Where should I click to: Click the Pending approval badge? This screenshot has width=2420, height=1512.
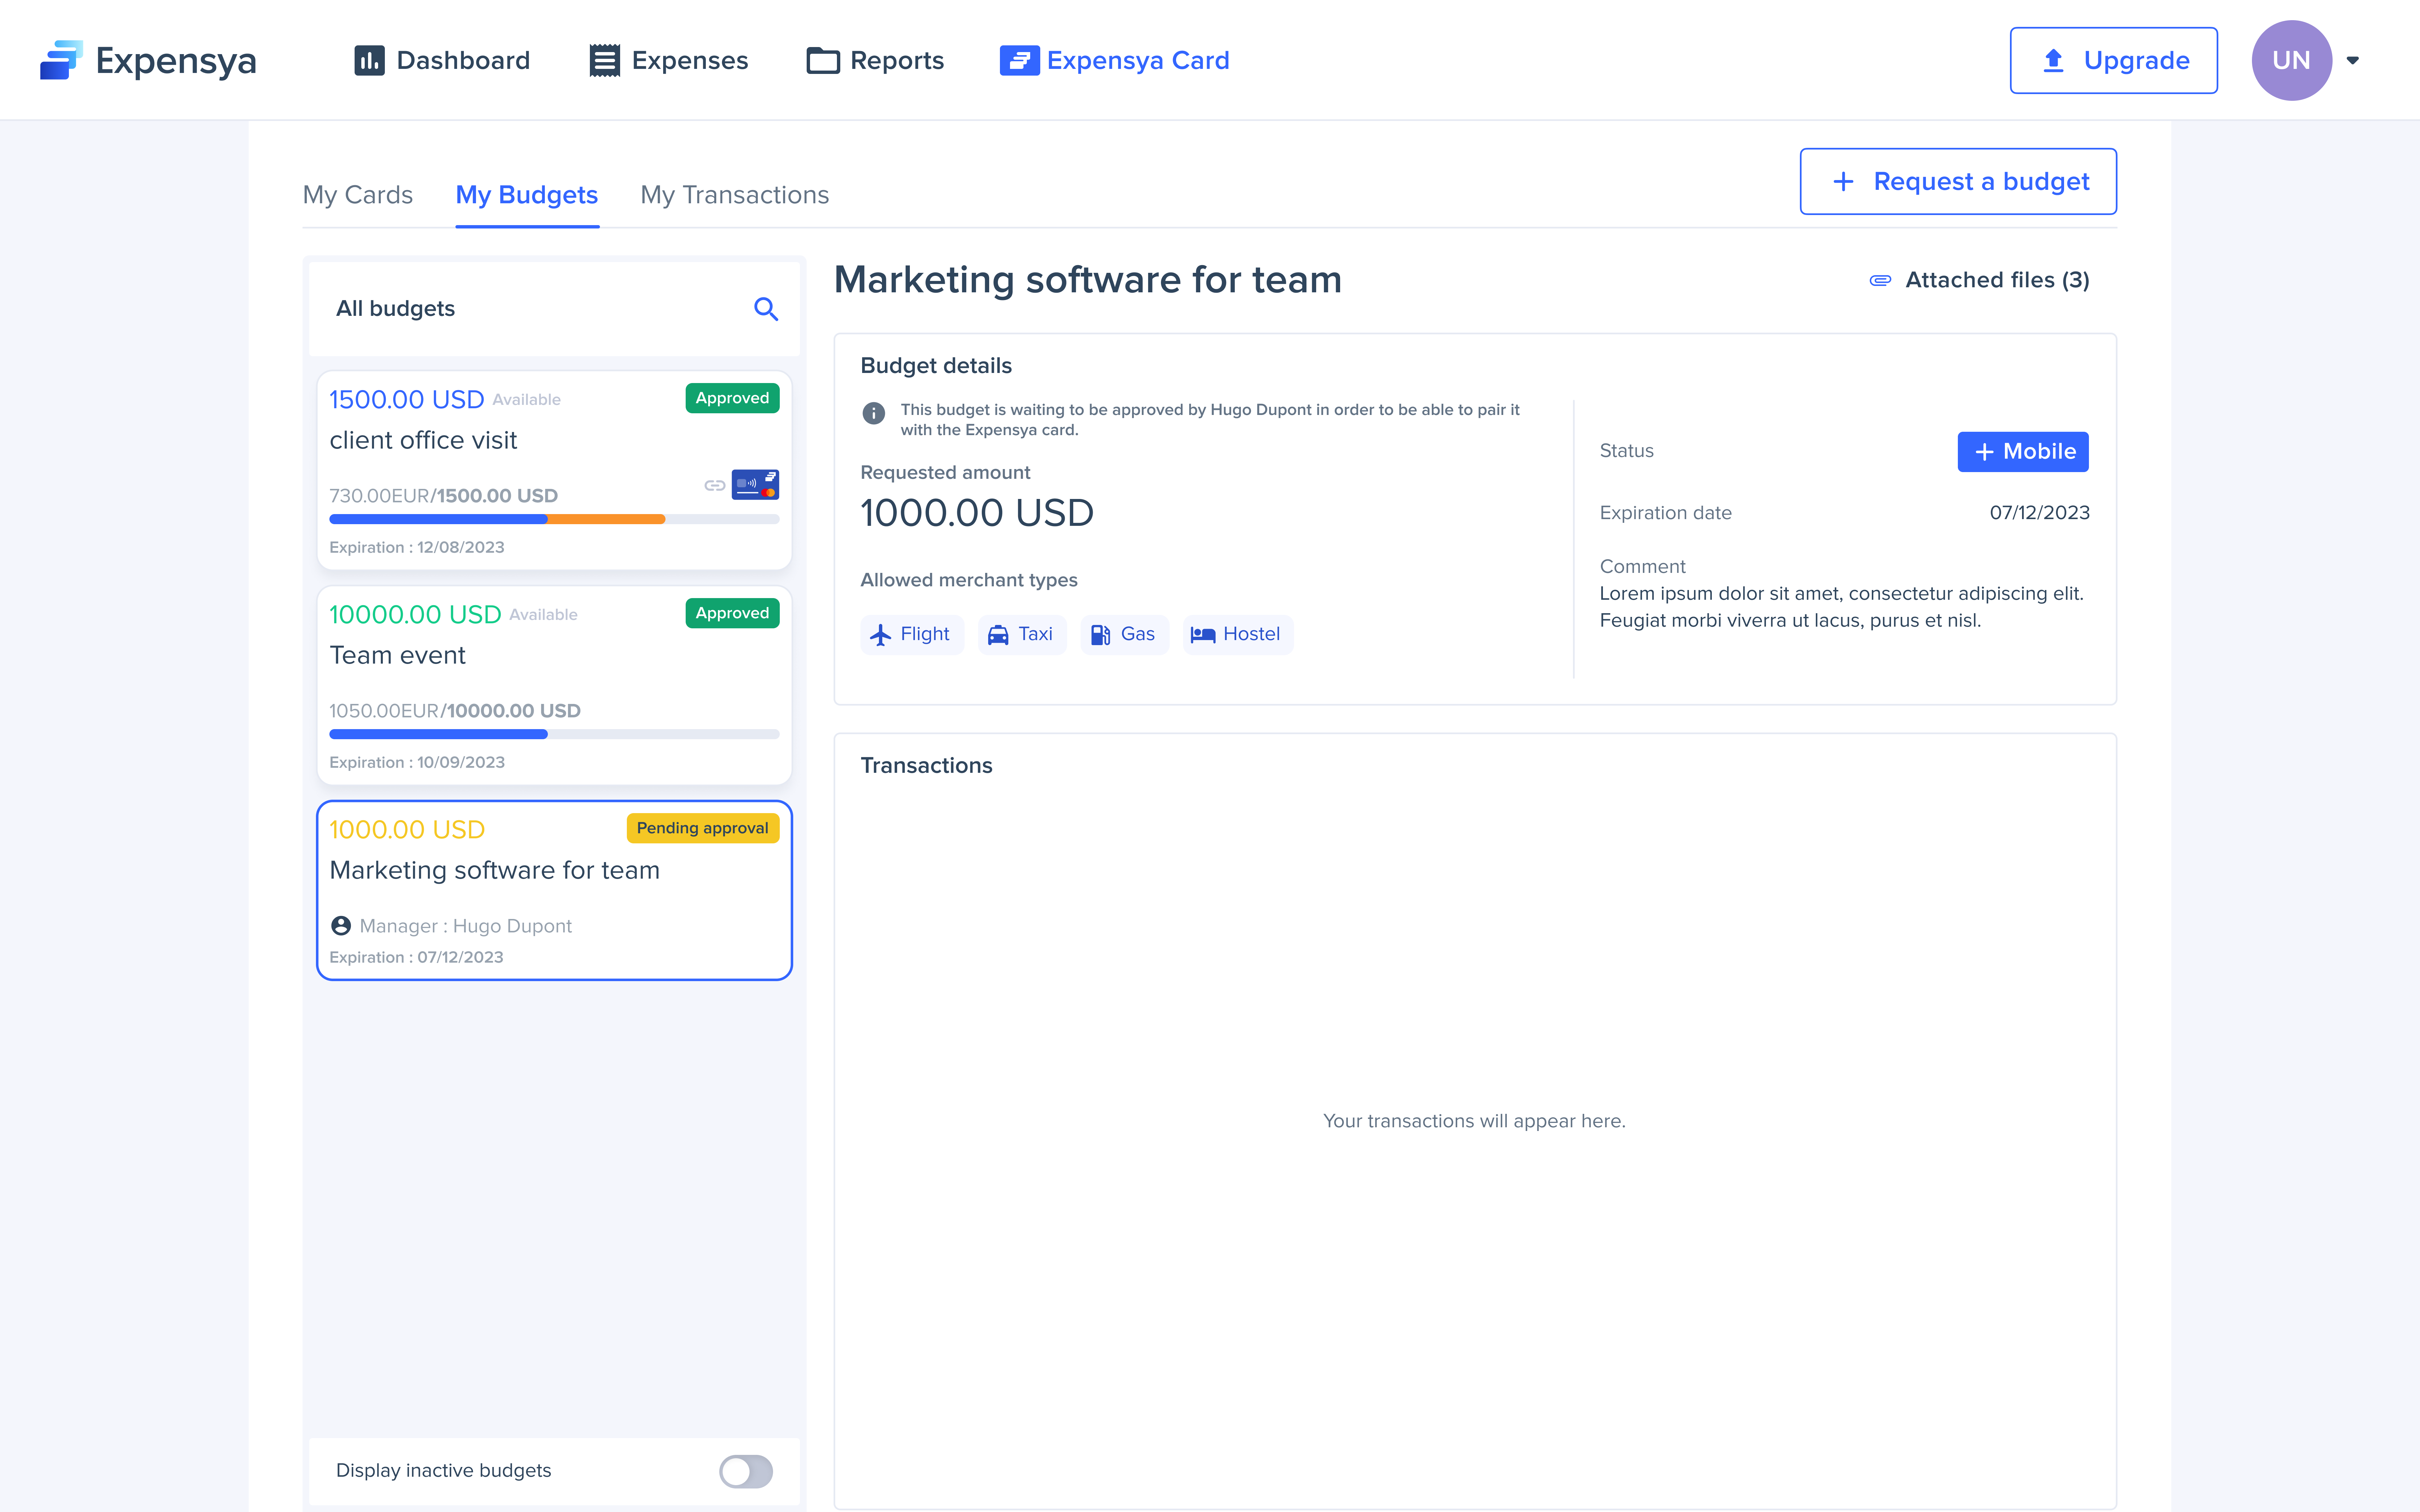pos(702,828)
